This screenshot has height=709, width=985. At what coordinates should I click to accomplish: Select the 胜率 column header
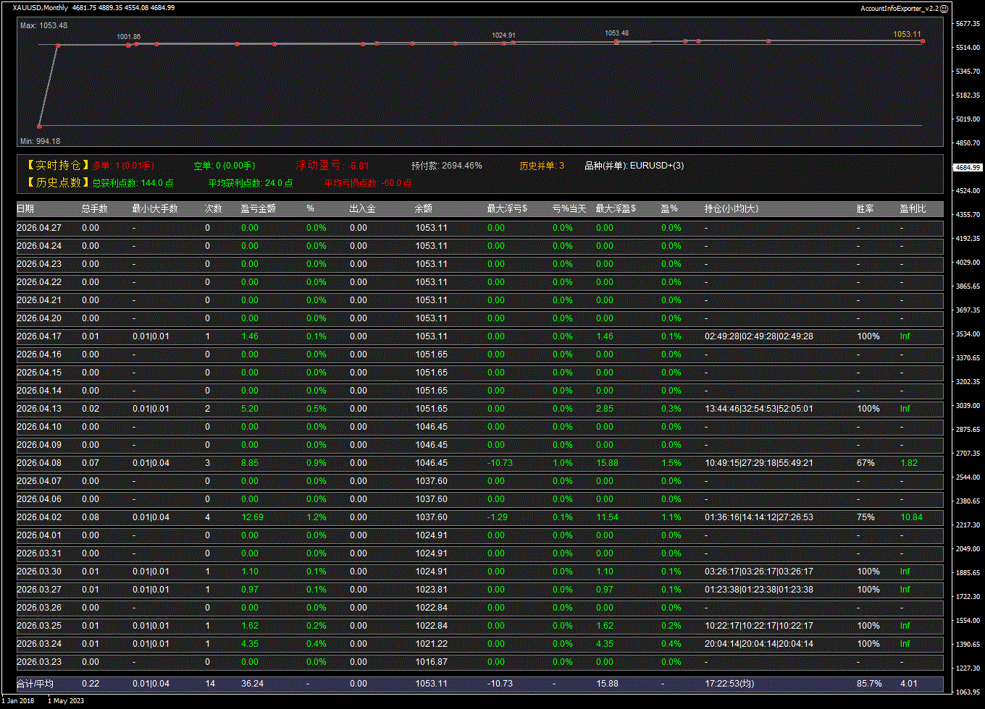(865, 208)
